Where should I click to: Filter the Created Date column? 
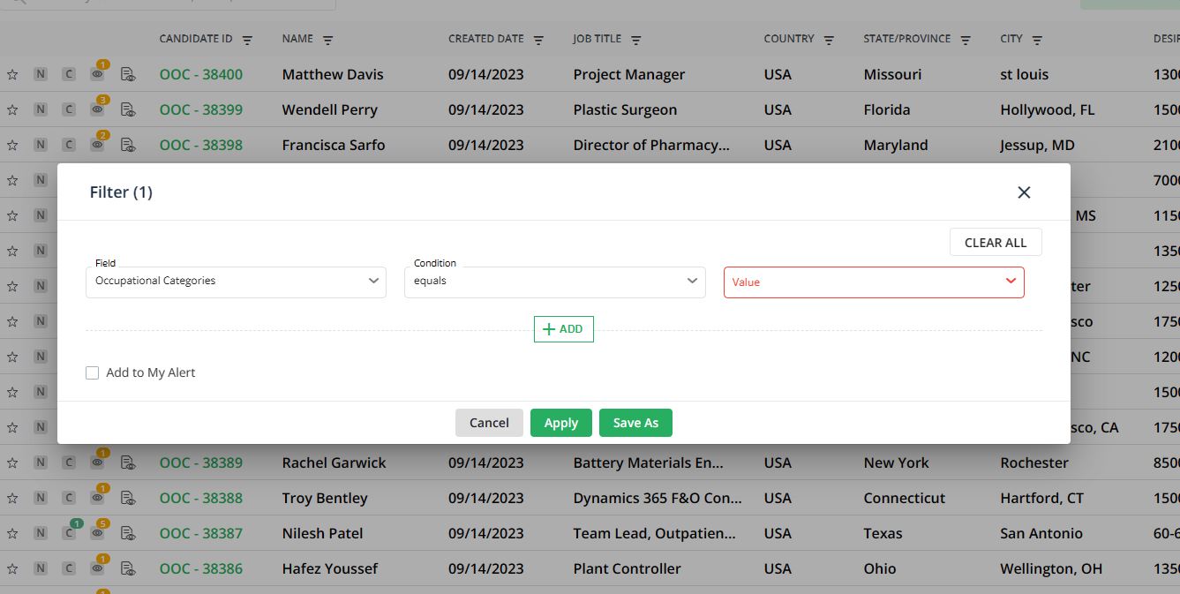coord(538,40)
